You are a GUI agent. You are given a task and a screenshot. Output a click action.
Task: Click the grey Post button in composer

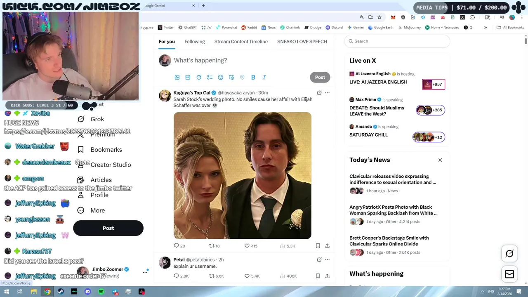320,77
